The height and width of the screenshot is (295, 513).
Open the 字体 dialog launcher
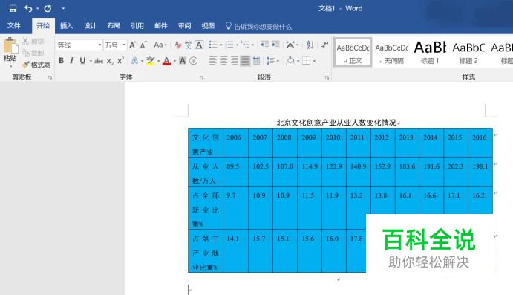point(202,77)
